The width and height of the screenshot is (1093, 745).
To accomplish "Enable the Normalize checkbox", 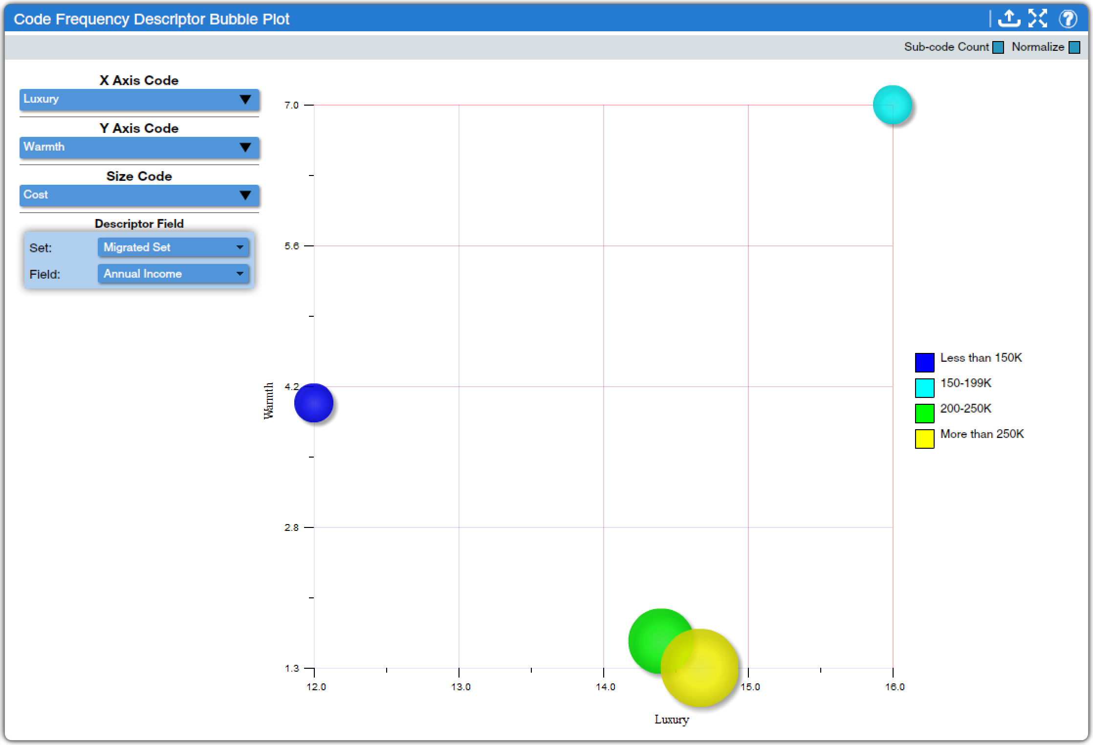I will (1074, 47).
